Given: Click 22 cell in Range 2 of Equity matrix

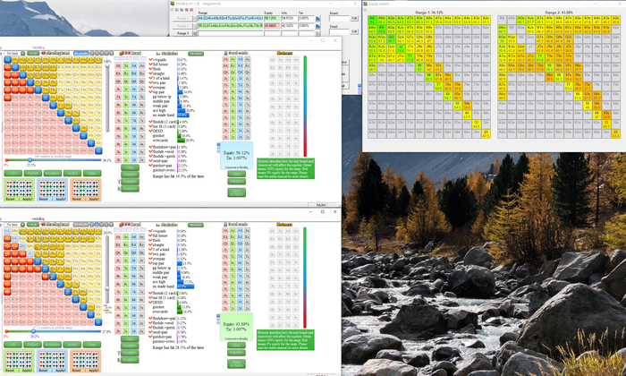Looking at the screenshot, I should click(615, 134).
